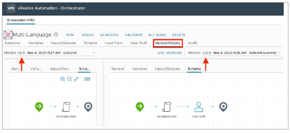The height and width of the screenshot is (133, 290).
Task: Click USE VERSION to restore the selected version
Action: 170,53
